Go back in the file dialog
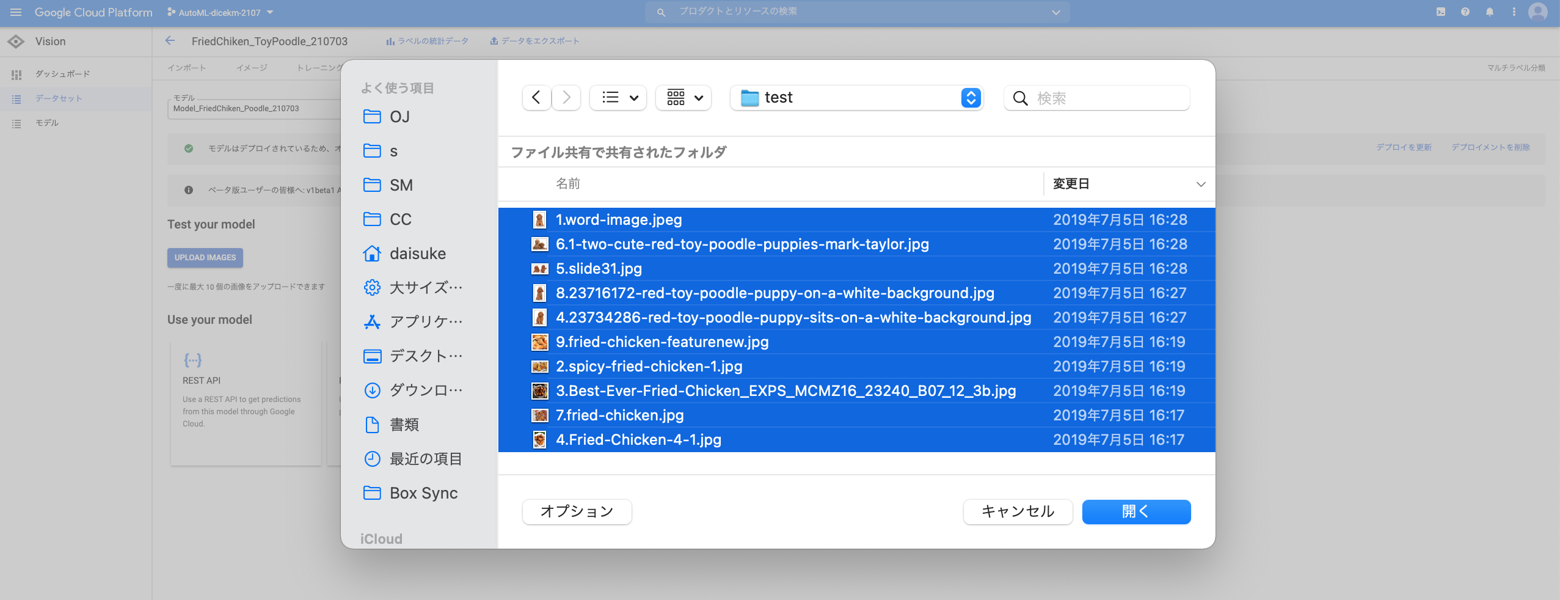 (x=536, y=98)
